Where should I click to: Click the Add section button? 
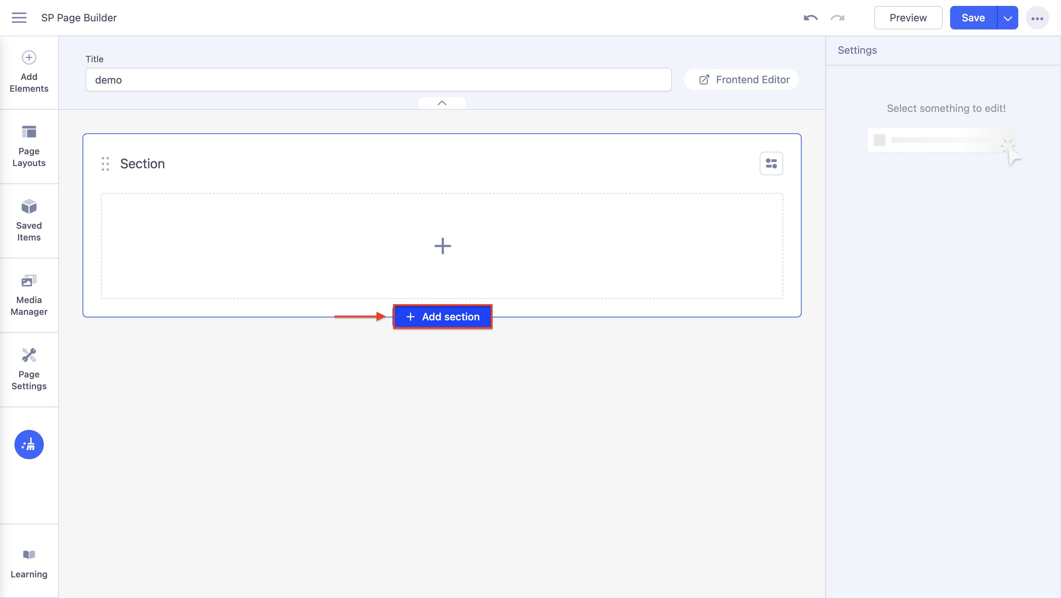(442, 317)
